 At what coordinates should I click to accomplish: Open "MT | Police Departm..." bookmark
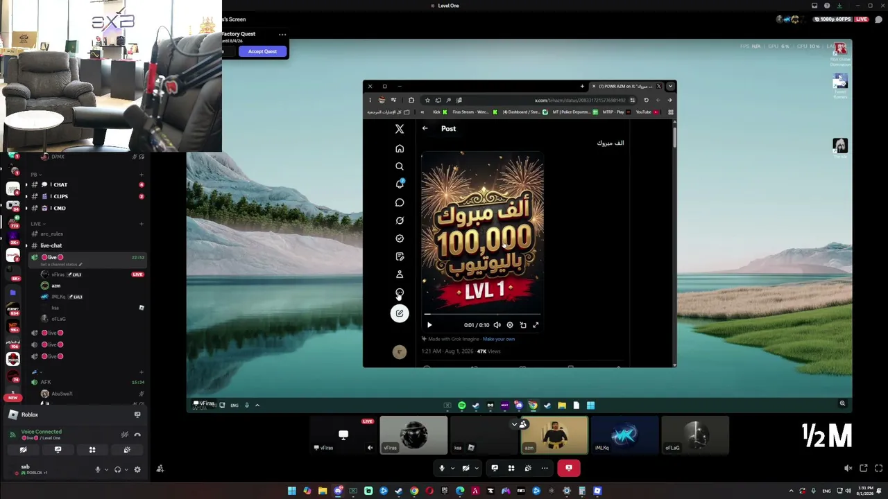pyautogui.click(x=574, y=112)
